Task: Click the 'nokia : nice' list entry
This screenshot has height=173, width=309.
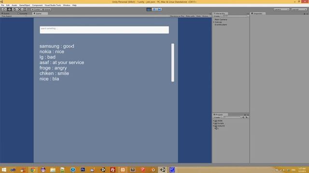Action: pos(52,51)
